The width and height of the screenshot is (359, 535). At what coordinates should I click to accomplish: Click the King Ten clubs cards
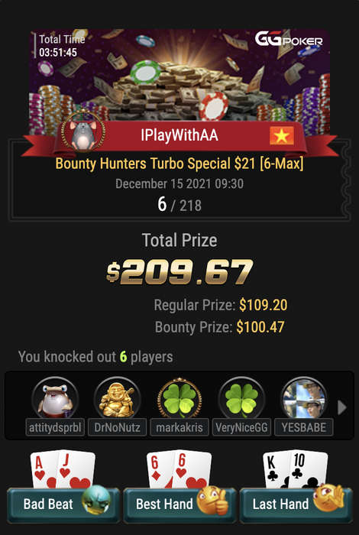[296, 469]
